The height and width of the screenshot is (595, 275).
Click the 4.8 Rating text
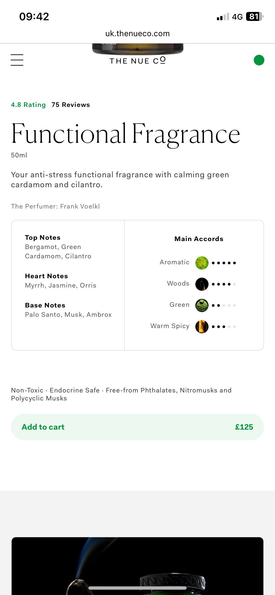click(x=28, y=105)
